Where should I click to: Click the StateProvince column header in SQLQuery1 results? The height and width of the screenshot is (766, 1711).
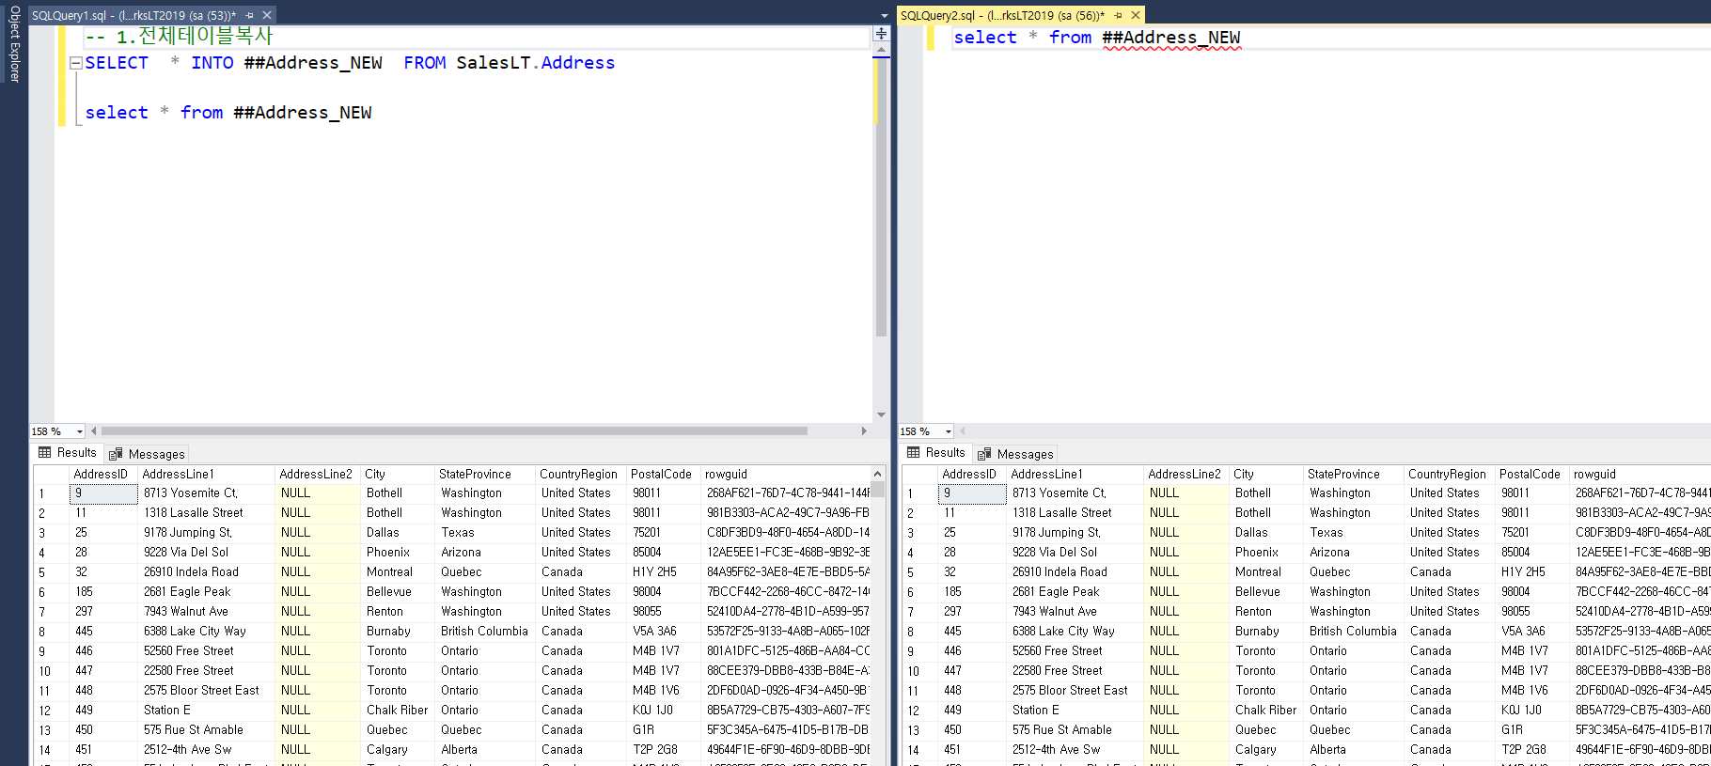coord(485,475)
